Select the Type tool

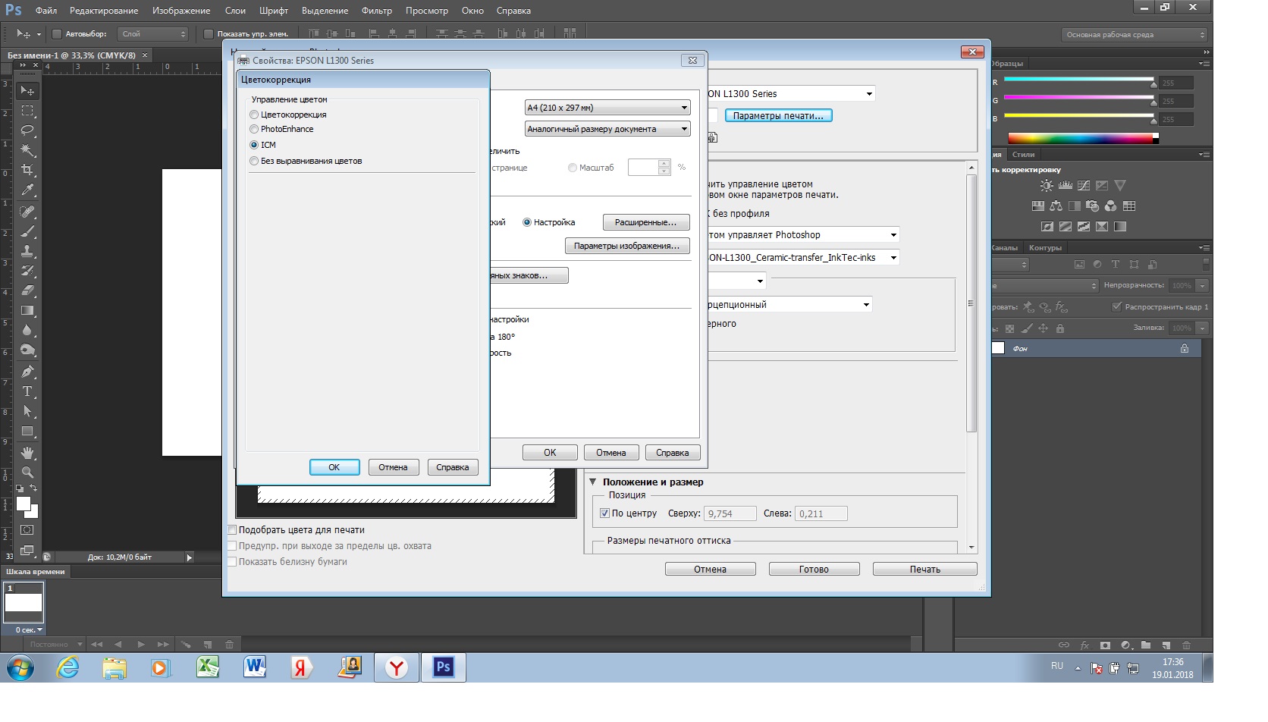pos(27,391)
